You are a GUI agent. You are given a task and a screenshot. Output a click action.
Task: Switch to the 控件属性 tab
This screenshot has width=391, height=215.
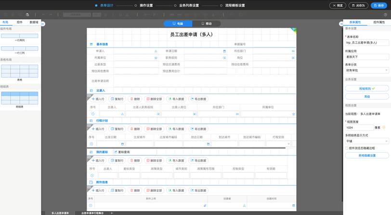tap(378, 22)
